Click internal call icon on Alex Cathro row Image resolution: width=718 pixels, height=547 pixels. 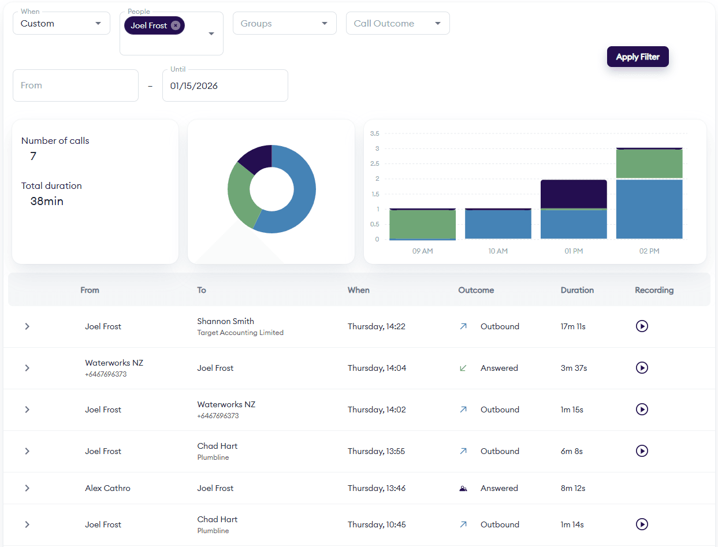(x=463, y=488)
